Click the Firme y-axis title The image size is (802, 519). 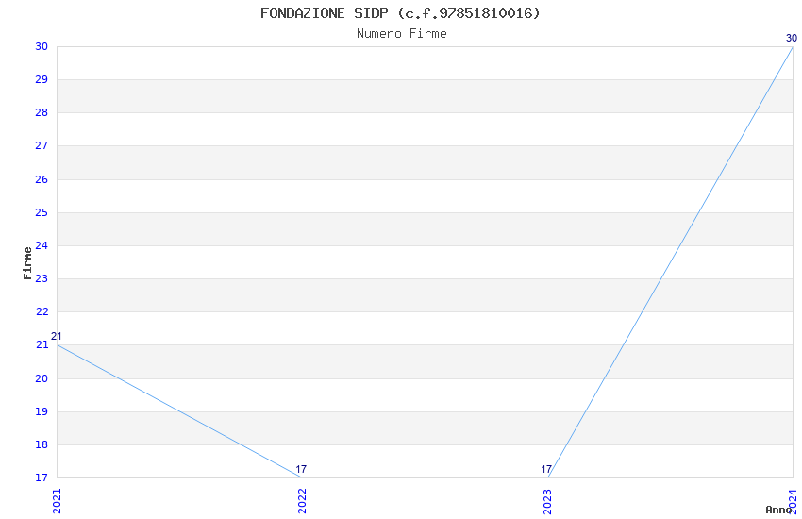[28, 262]
